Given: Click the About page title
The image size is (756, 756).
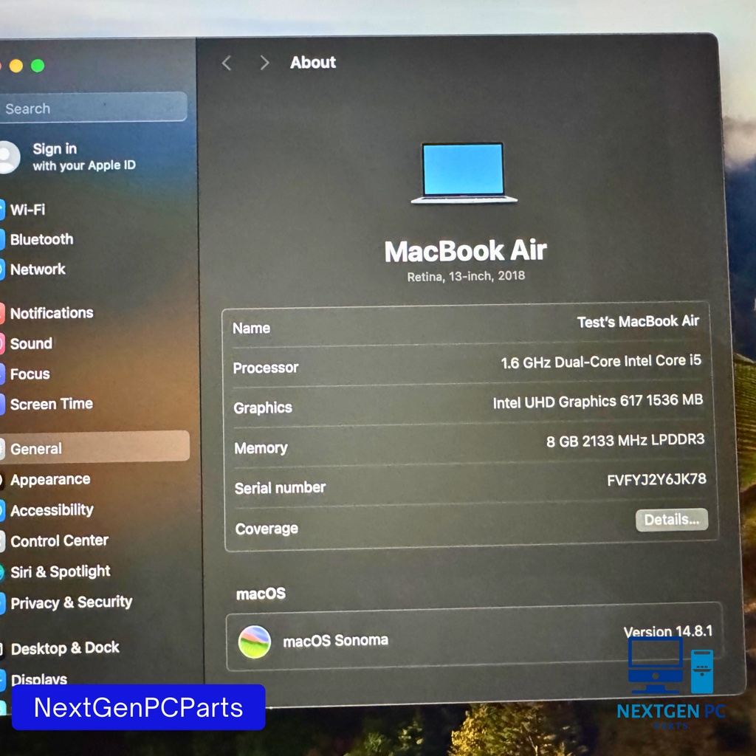Looking at the screenshot, I should [313, 63].
